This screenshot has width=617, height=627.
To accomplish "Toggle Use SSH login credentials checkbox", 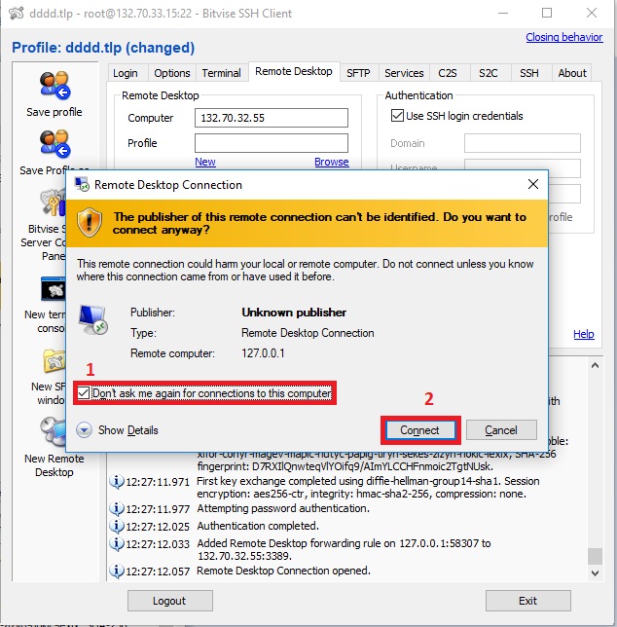I will (x=397, y=116).
